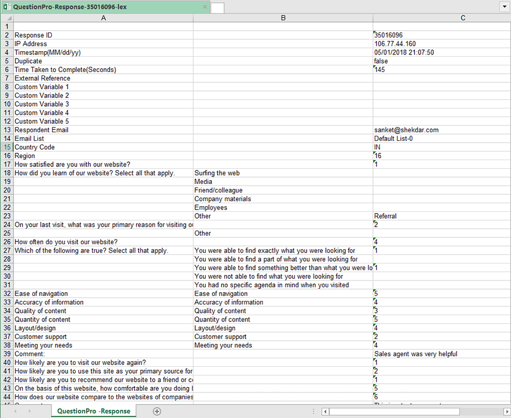
Task: Select the QuestionPro -Response sheet tab
Action: click(94, 411)
